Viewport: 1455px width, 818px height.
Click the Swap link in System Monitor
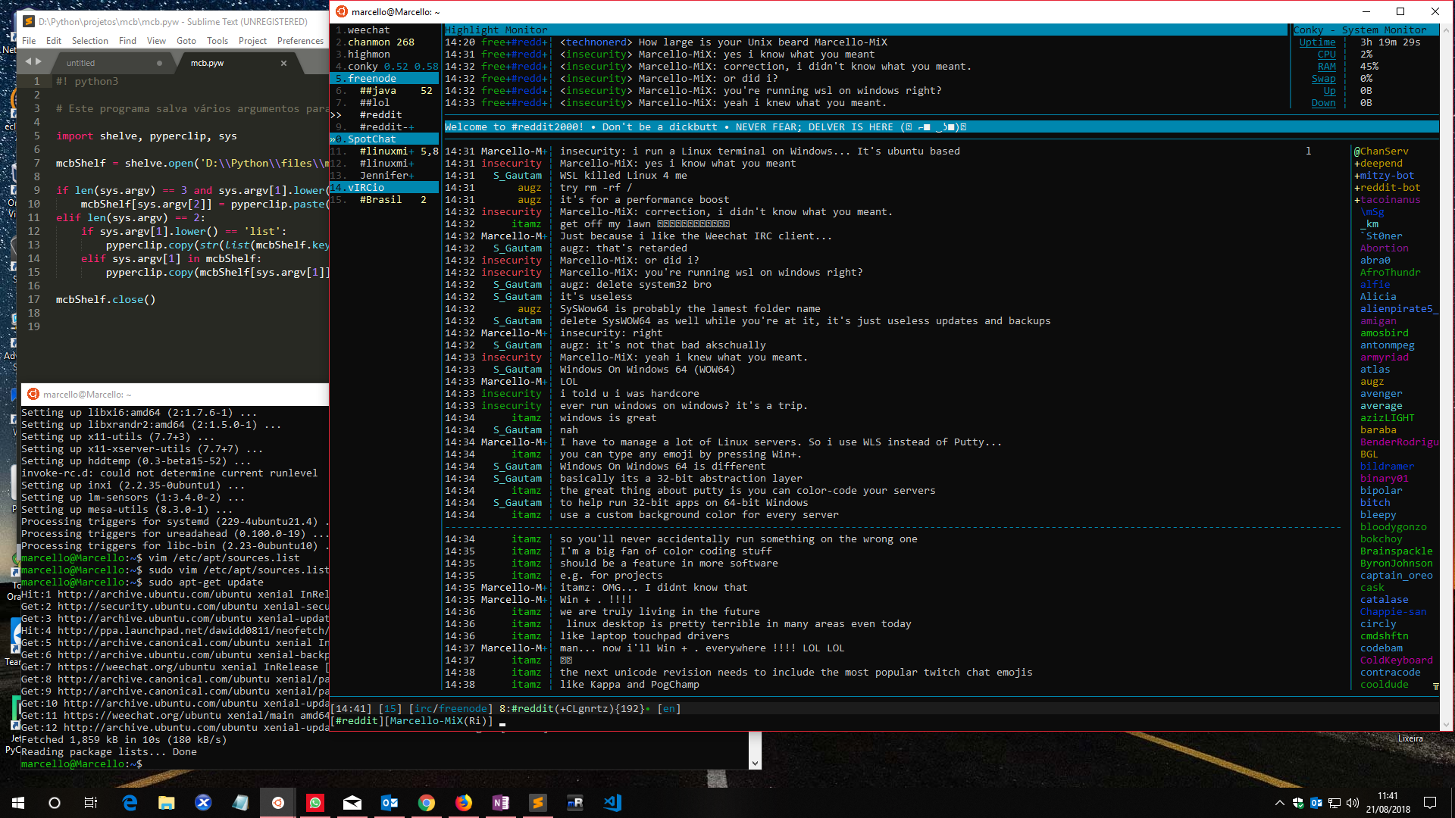click(1323, 79)
